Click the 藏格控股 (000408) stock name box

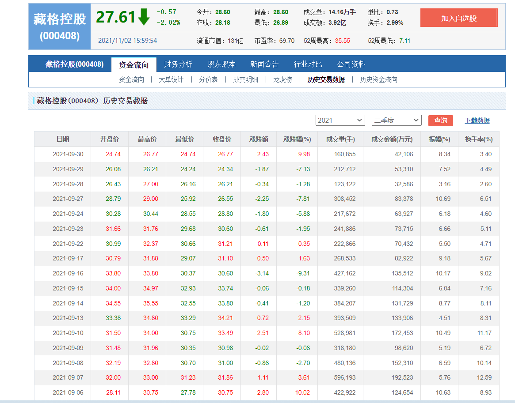pos(59,26)
